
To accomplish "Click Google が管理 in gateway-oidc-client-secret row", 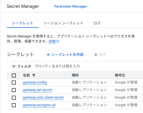I will coord(126,97).
